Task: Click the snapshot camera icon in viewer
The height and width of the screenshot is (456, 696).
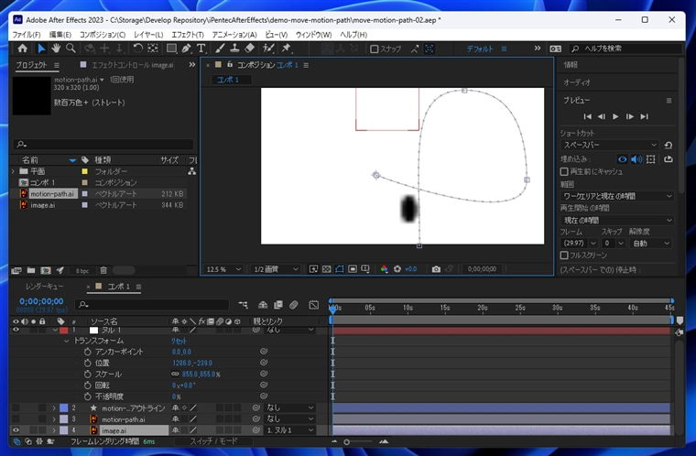Action: 436,269
